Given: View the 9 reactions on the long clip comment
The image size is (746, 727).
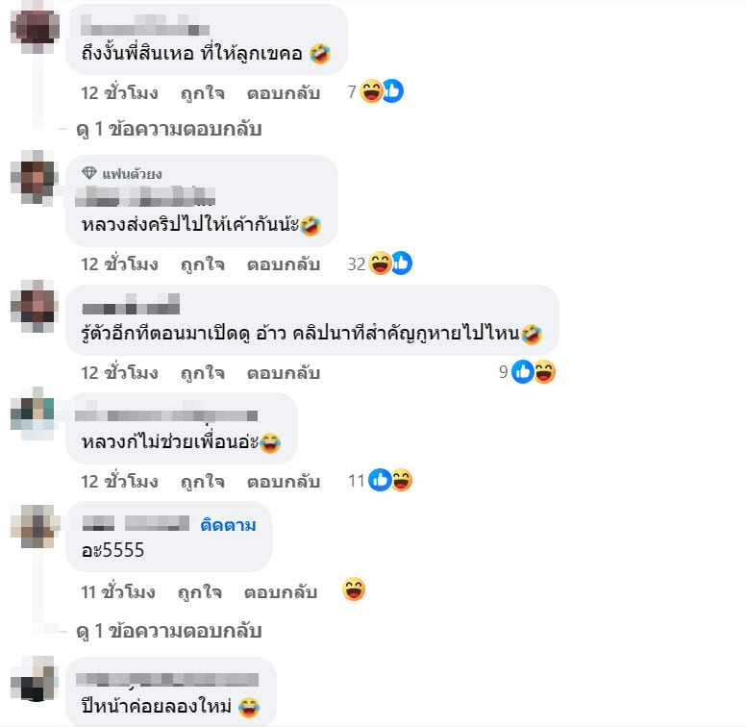Looking at the screenshot, I should pos(527,371).
